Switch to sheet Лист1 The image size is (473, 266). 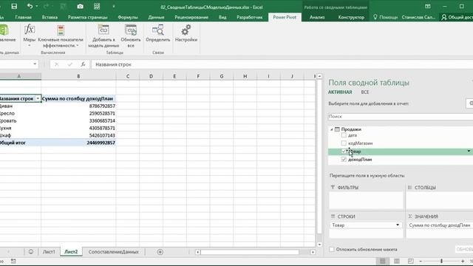(x=49, y=252)
